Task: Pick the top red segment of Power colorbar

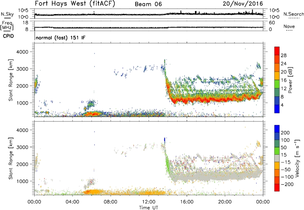Action: [277, 51]
